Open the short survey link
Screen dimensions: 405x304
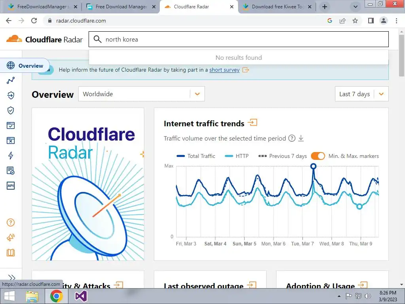[x=224, y=70]
